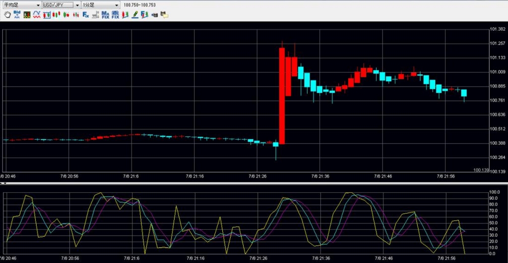Click the 101.009 price axis label
Screen dimensions: 508x263
pyautogui.click(x=497, y=72)
